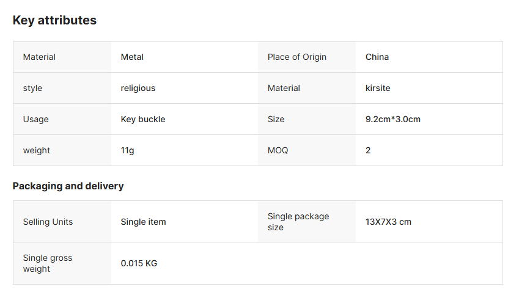Select the MOQ value 2
The height and width of the screenshot is (295, 508).
368,150
